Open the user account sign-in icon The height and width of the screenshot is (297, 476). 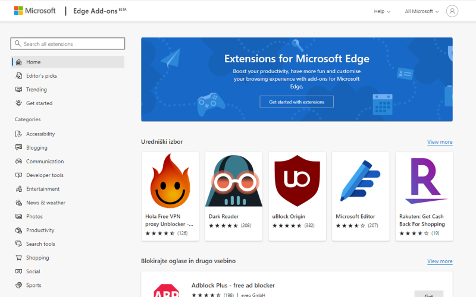point(452,11)
